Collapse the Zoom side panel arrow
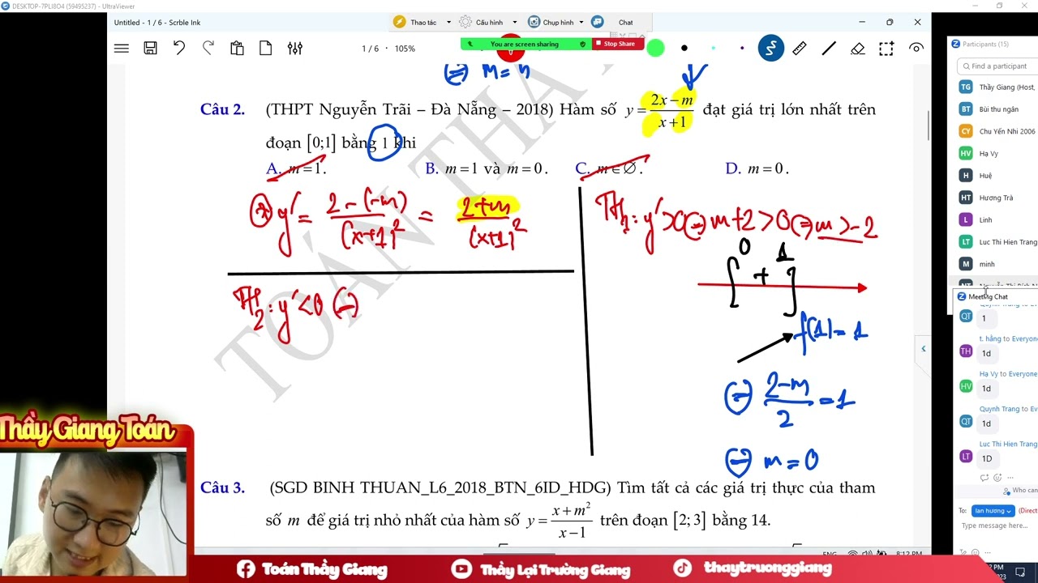 (923, 349)
